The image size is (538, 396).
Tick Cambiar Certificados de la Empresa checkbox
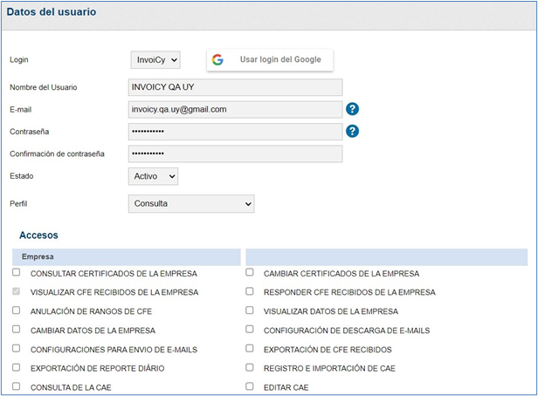250,273
